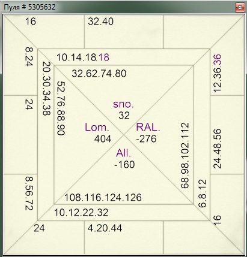Click the 20.30.34.38 mountain entries
247x257 pixels.
point(46,89)
